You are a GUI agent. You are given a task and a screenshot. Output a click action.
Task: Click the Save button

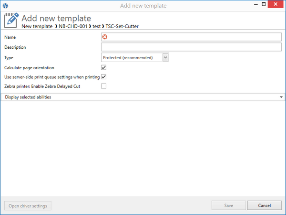228,205
